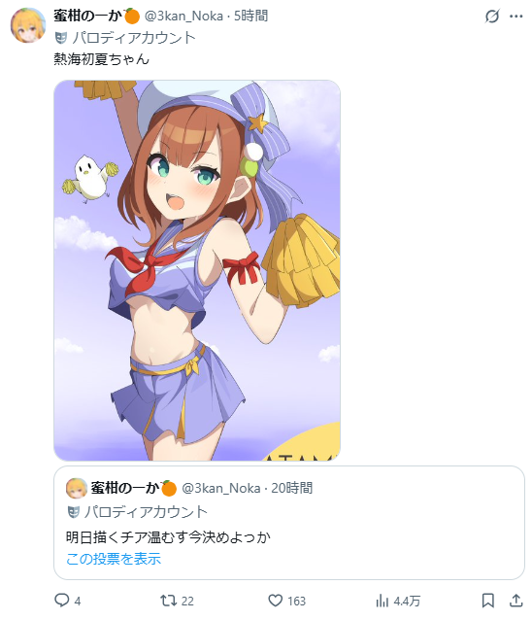Click the 熱海初夏ちゃん post text
532x620 pixels.
(102, 59)
